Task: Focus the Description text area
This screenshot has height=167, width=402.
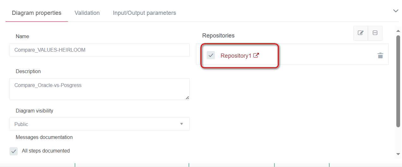Action: coord(99,89)
